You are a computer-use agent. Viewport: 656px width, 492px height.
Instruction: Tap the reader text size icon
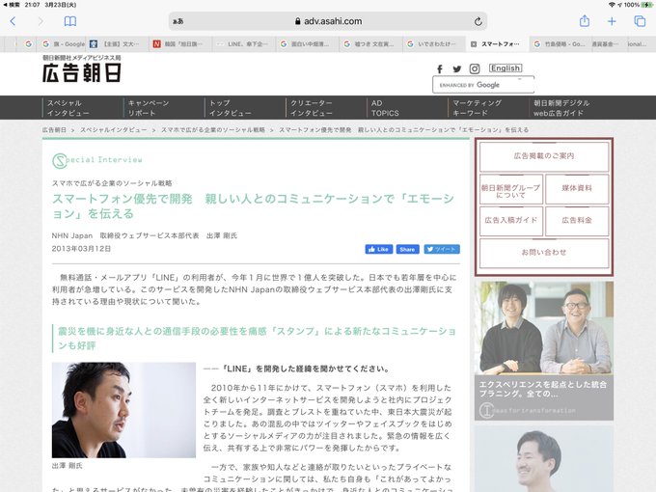(178, 21)
